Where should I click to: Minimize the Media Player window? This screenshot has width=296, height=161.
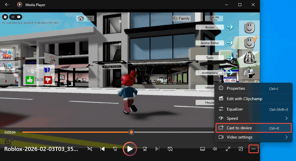pos(227,5)
